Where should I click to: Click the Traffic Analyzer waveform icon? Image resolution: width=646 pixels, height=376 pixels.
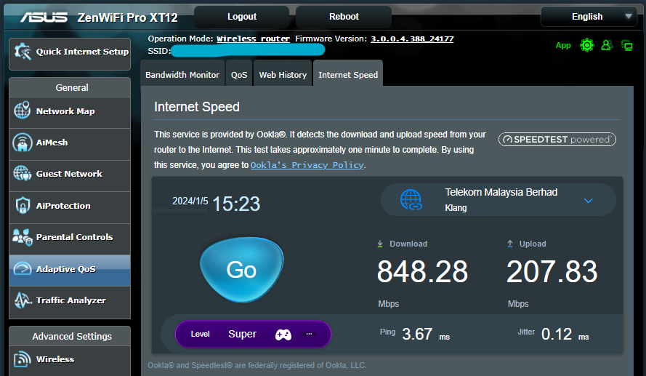(x=23, y=300)
